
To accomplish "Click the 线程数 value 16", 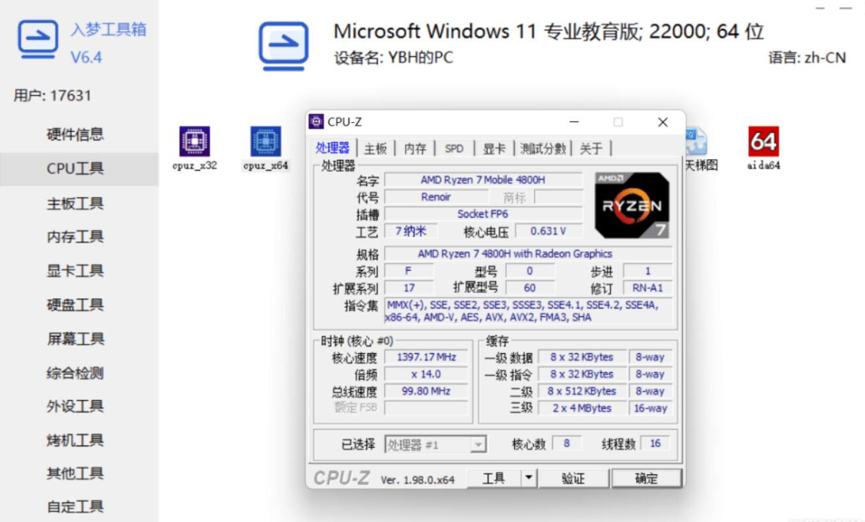I will pos(655,443).
